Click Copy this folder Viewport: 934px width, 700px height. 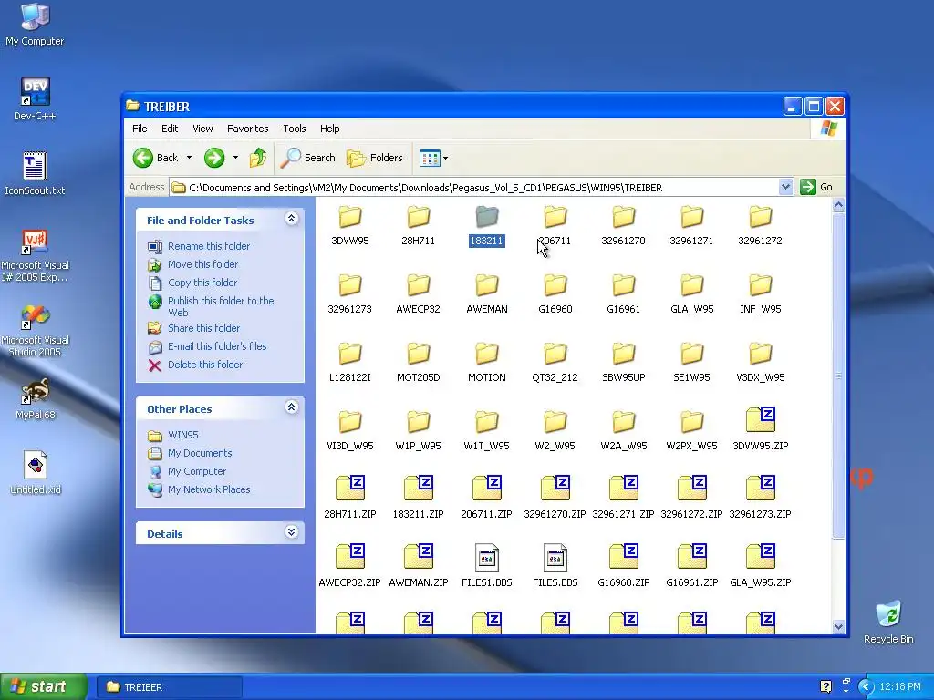(x=202, y=283)
